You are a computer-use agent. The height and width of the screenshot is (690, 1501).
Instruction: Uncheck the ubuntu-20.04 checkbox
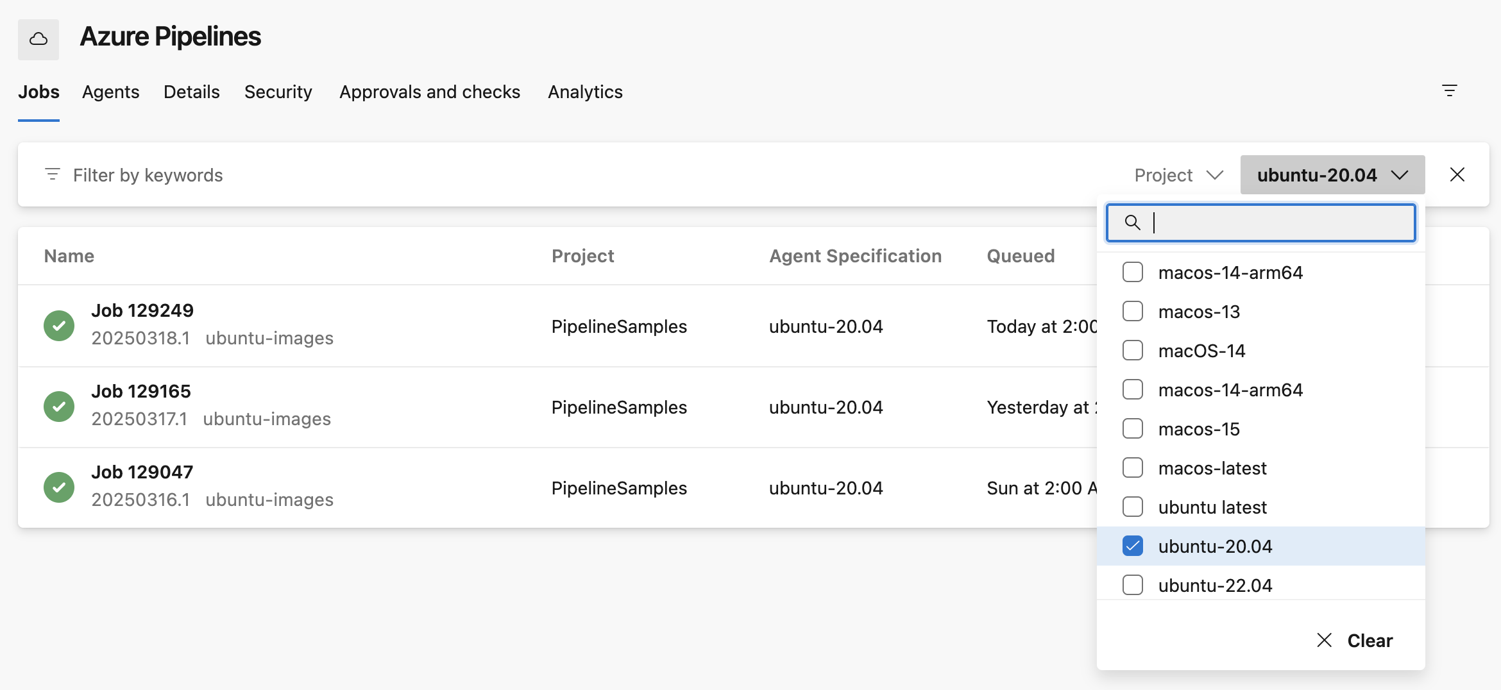tap(1132, 546)
